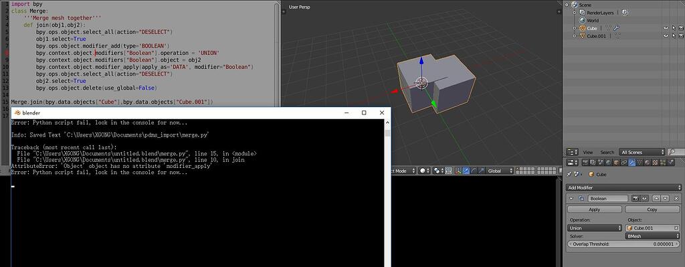The image size is (685, 267).
Task: Click the World globe icon in outliner
Action: point(583,21)
